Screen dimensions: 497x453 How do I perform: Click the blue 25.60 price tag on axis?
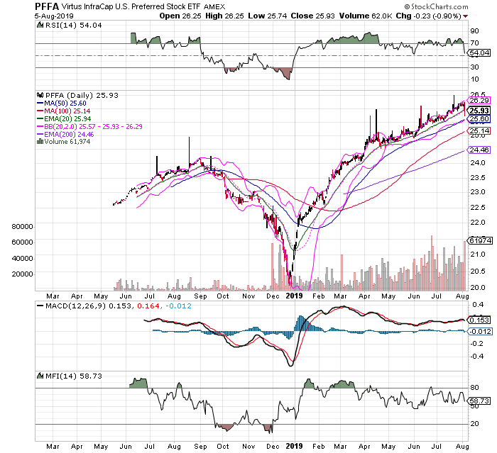(x=479, y=119)
